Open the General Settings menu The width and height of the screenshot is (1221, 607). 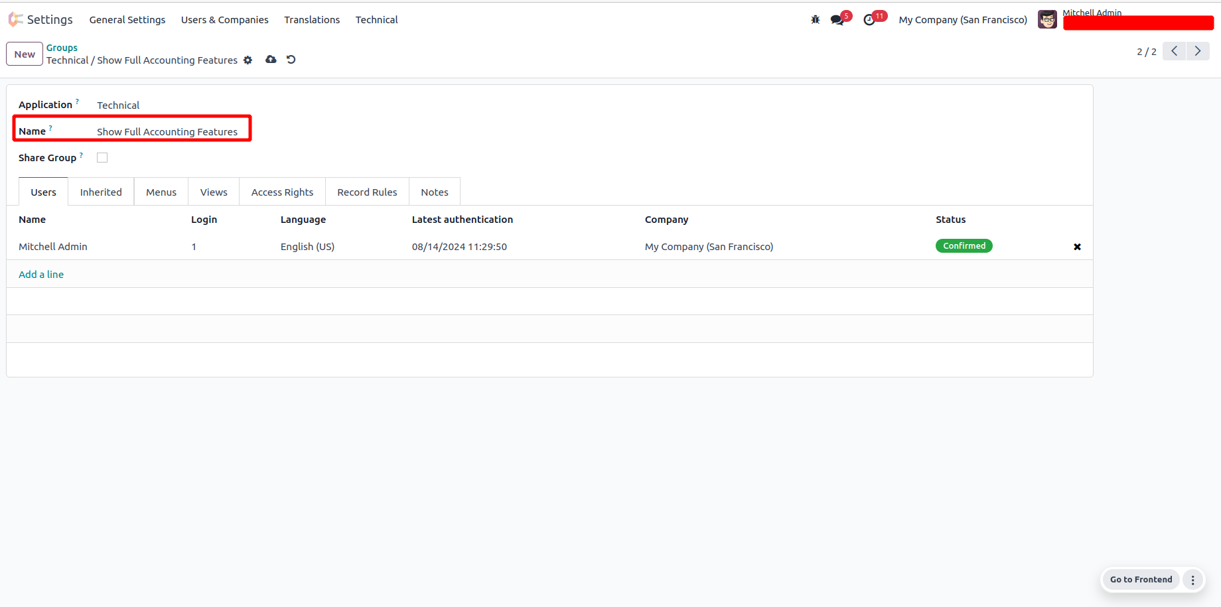(x=127, y=20)
